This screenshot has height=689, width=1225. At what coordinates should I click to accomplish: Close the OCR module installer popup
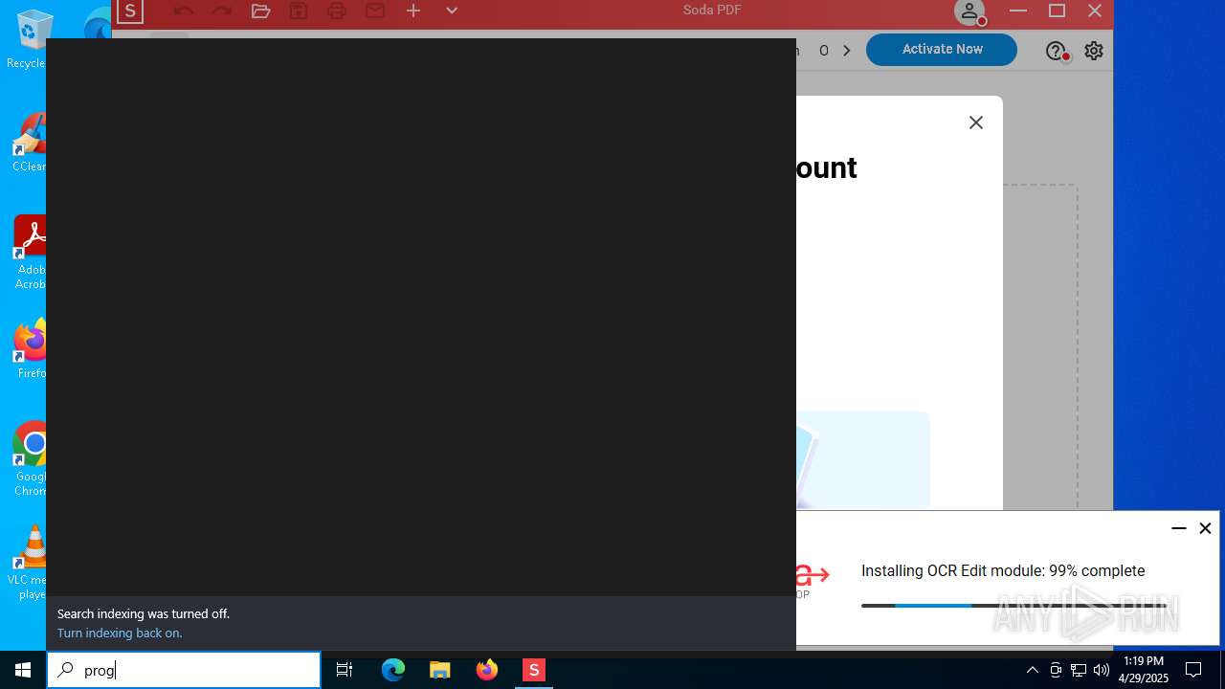pos(1206,528)
